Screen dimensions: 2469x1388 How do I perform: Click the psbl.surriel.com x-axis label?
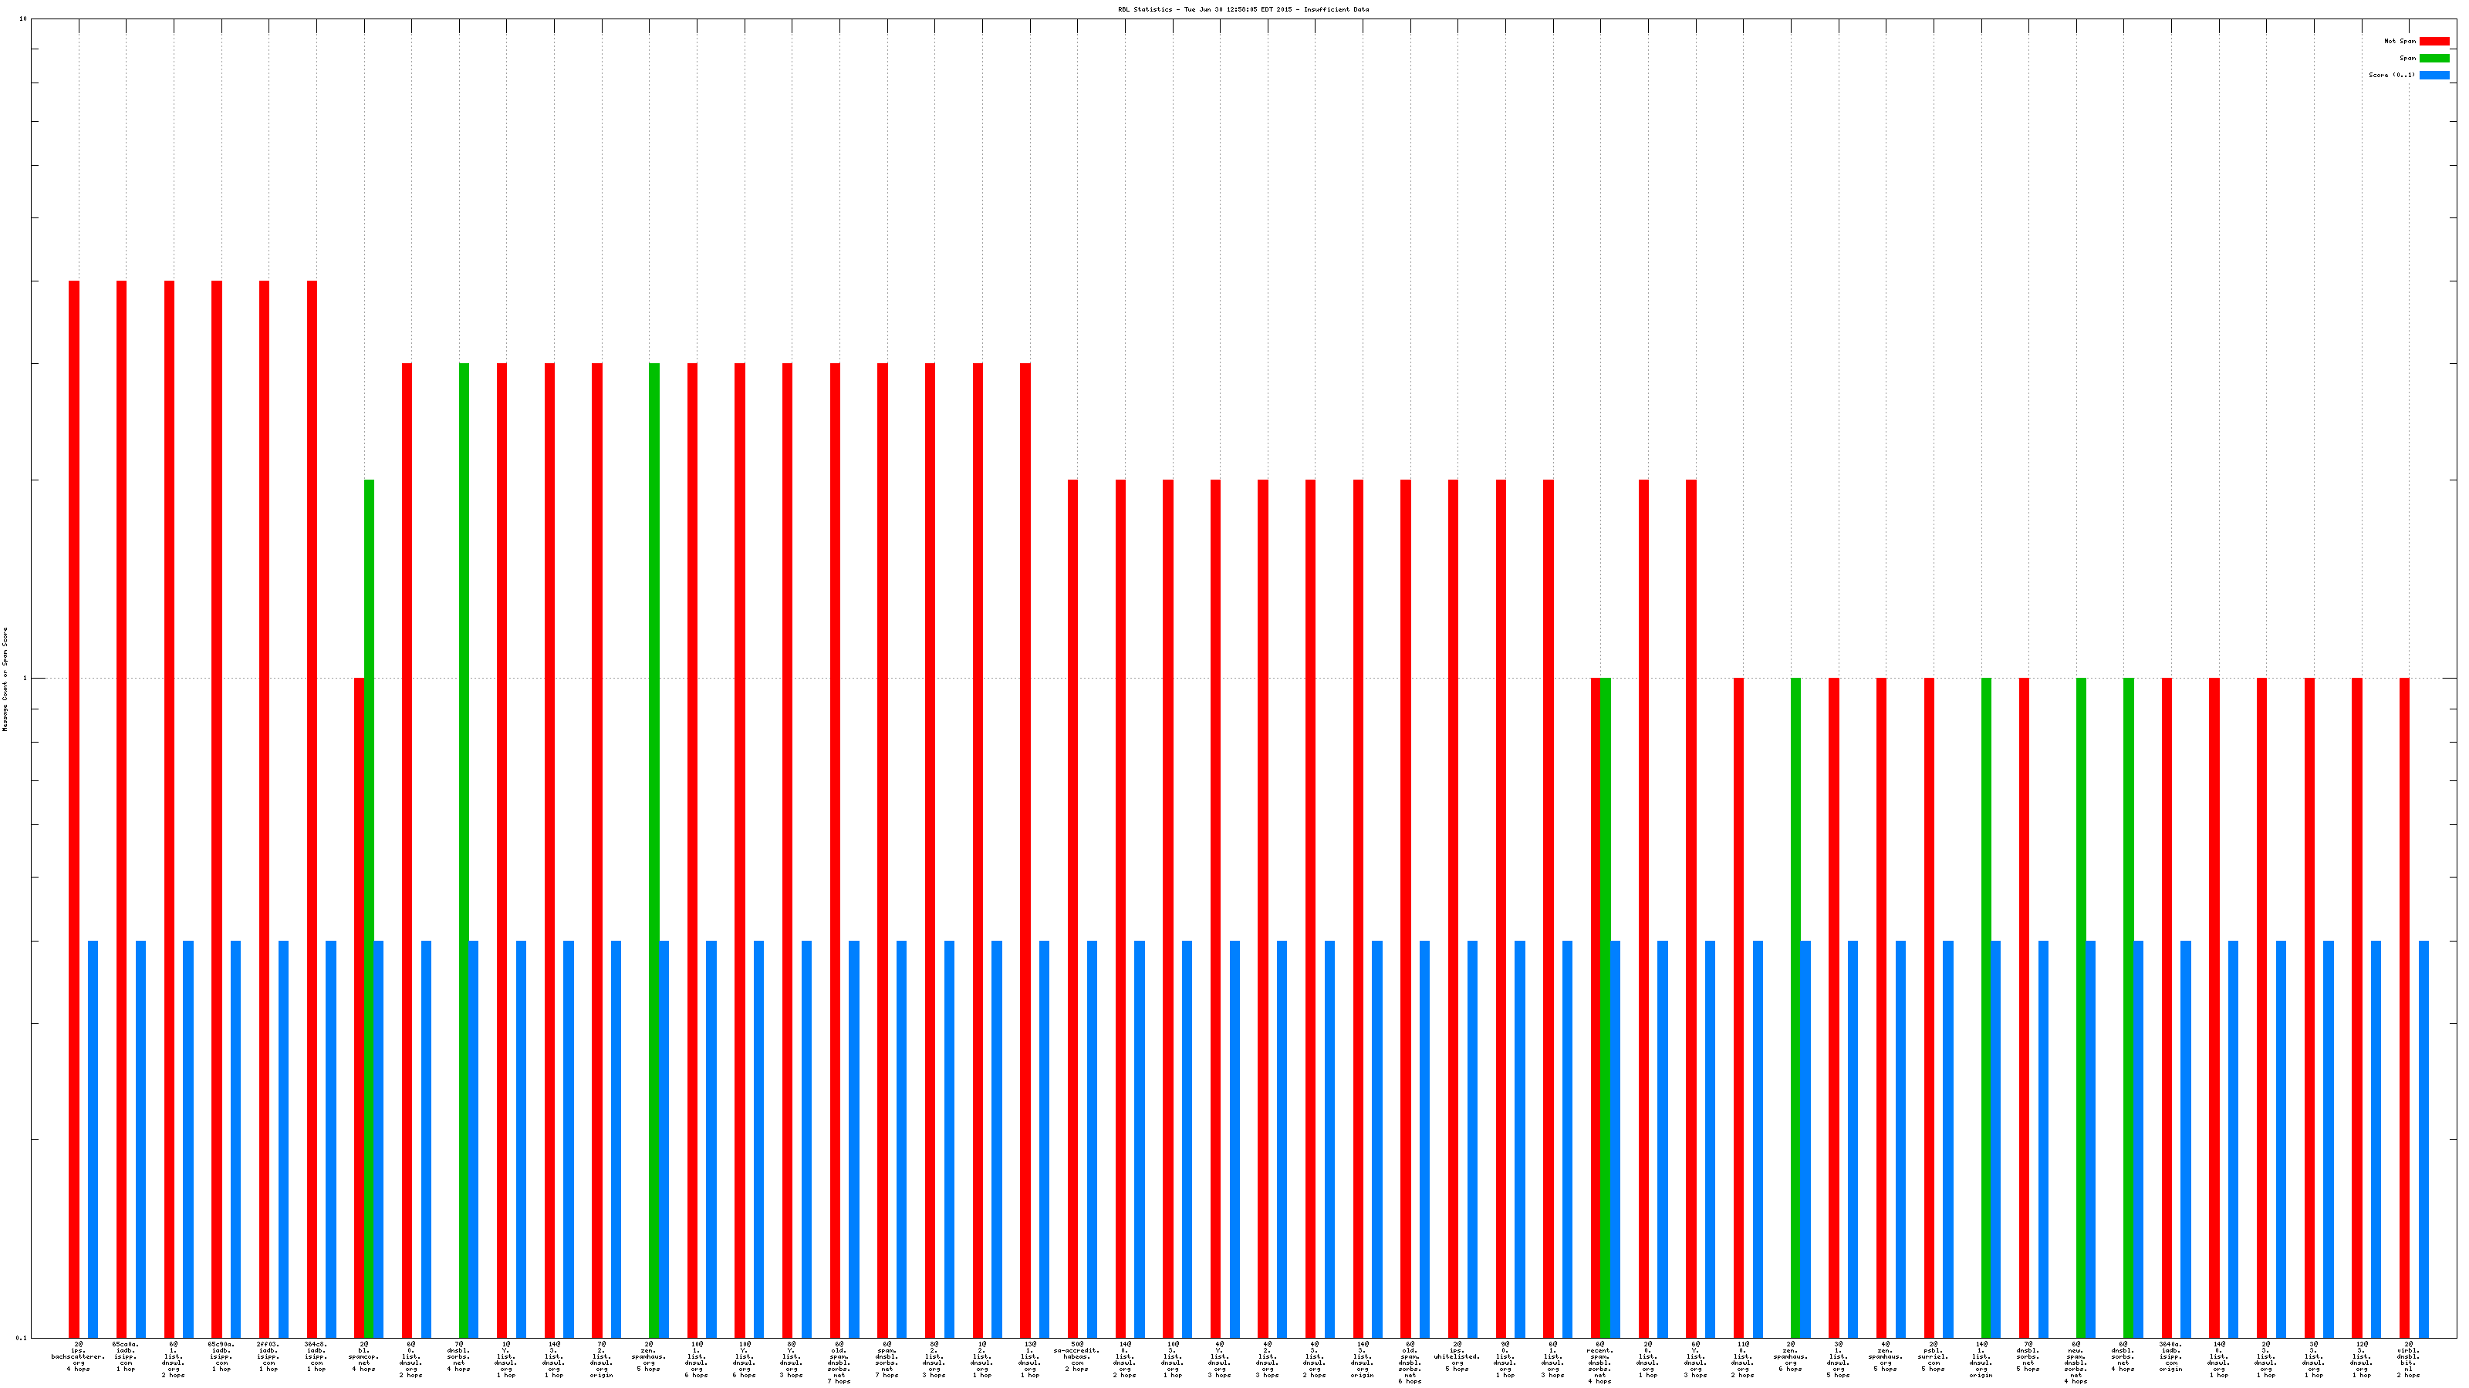[1934, 1356]
